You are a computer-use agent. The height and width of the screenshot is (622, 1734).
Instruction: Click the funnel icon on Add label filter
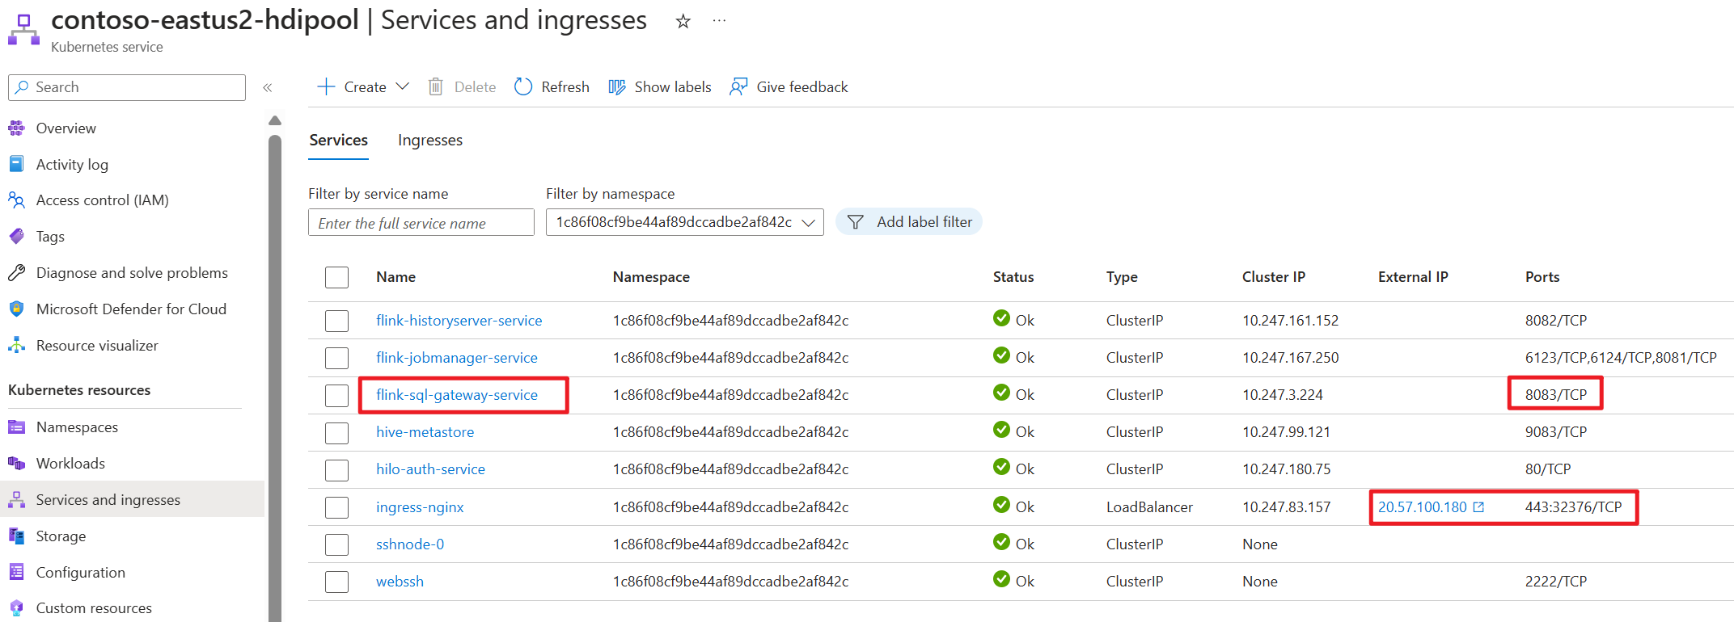click(x=856, y=222)
